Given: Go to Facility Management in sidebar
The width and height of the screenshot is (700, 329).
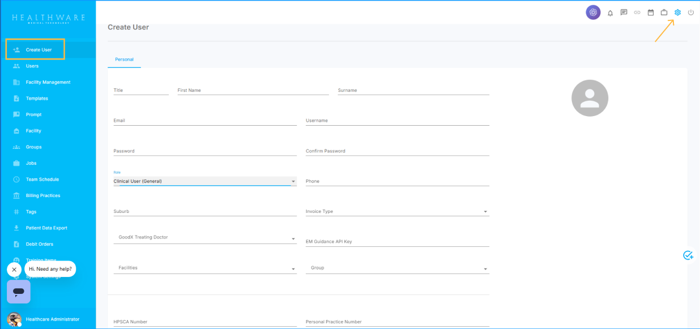Looking at the screenshot, I should 48,82.
